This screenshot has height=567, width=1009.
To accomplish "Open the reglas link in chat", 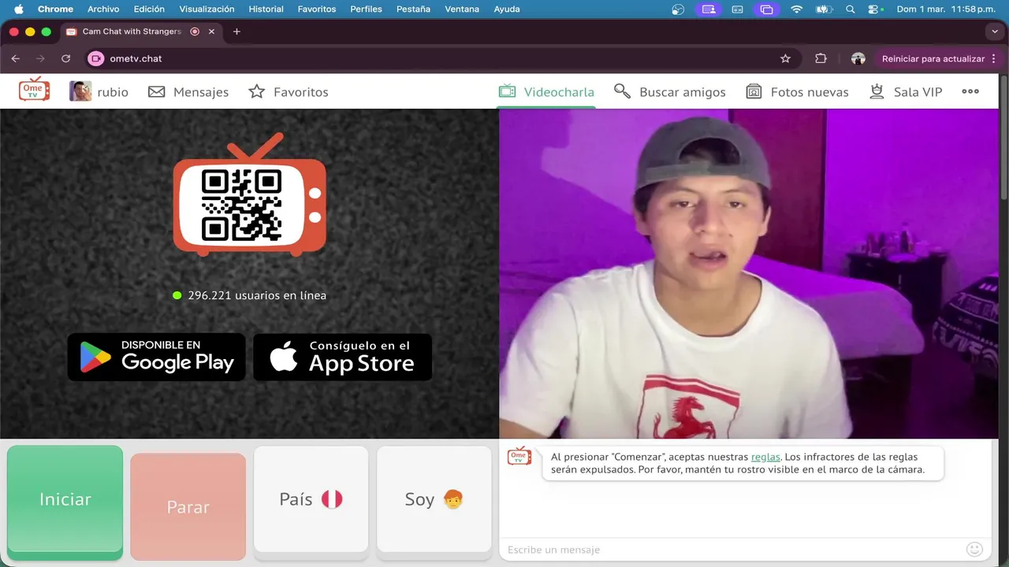I will pos(765,457).
